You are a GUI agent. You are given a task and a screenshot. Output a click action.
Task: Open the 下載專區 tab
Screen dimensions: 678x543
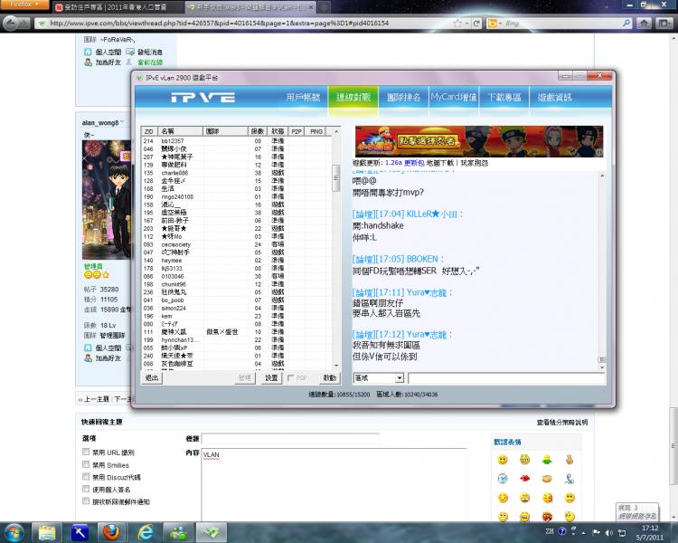pos(504,97)
